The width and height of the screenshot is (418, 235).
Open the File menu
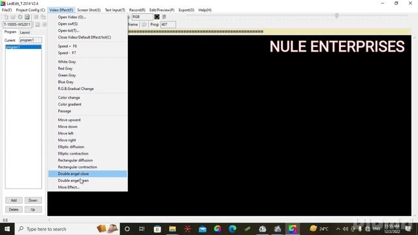pyautogui.click(x=7, y=10)
